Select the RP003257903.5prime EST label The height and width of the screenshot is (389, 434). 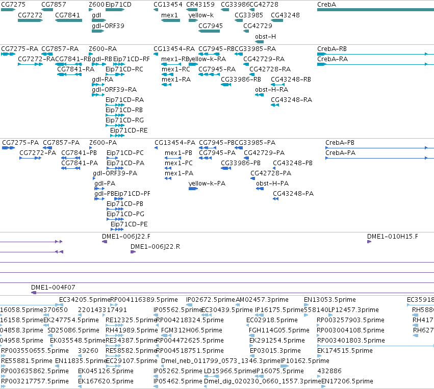click(x=350, y=320)
